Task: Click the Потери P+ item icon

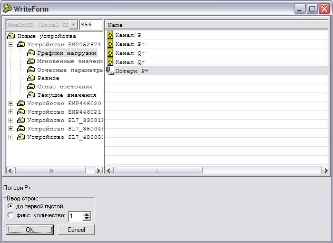Action: 110,71
